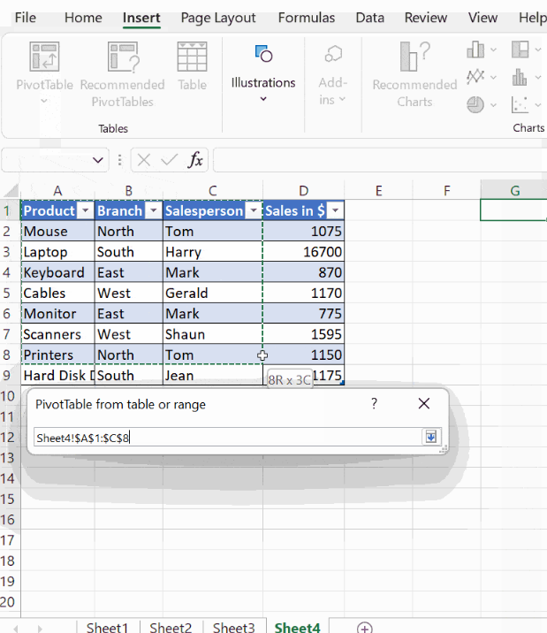Open the Product column filter dropdown

tap(85, 211)
